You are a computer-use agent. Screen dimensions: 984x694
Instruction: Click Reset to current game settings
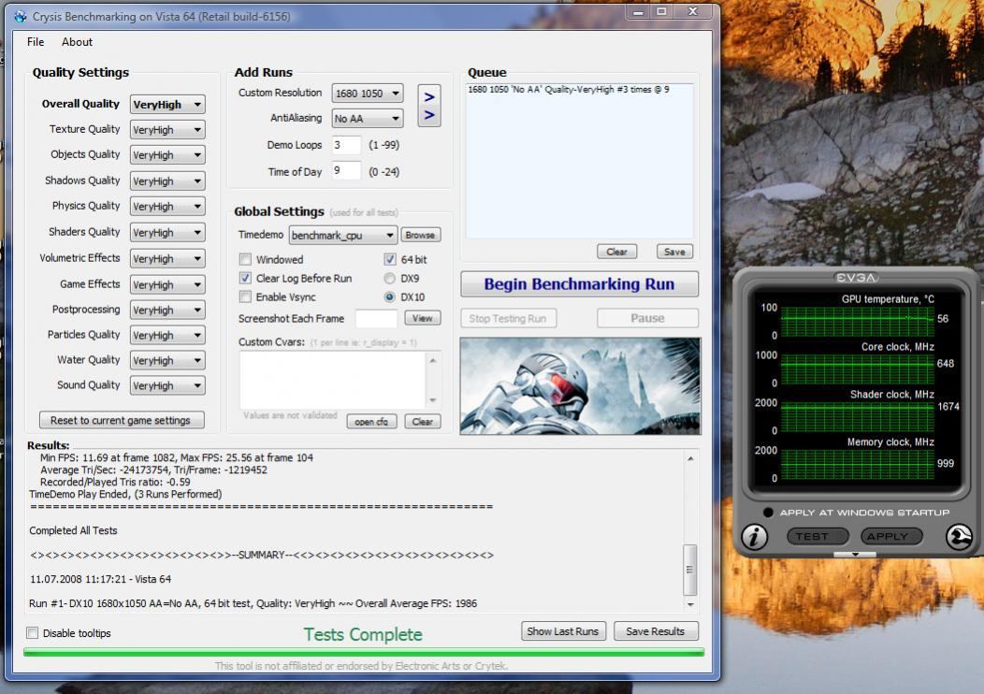click(121, 420)
